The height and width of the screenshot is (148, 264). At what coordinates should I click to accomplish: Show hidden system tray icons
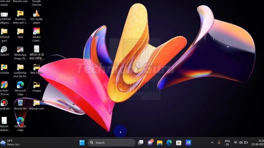(x=212, y=143)
